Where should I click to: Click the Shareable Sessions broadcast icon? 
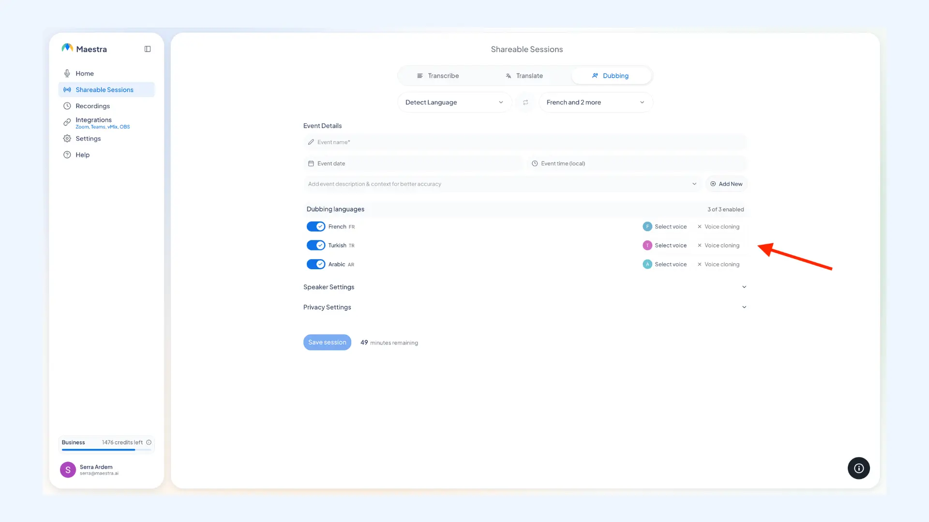[x=67, y=90]
